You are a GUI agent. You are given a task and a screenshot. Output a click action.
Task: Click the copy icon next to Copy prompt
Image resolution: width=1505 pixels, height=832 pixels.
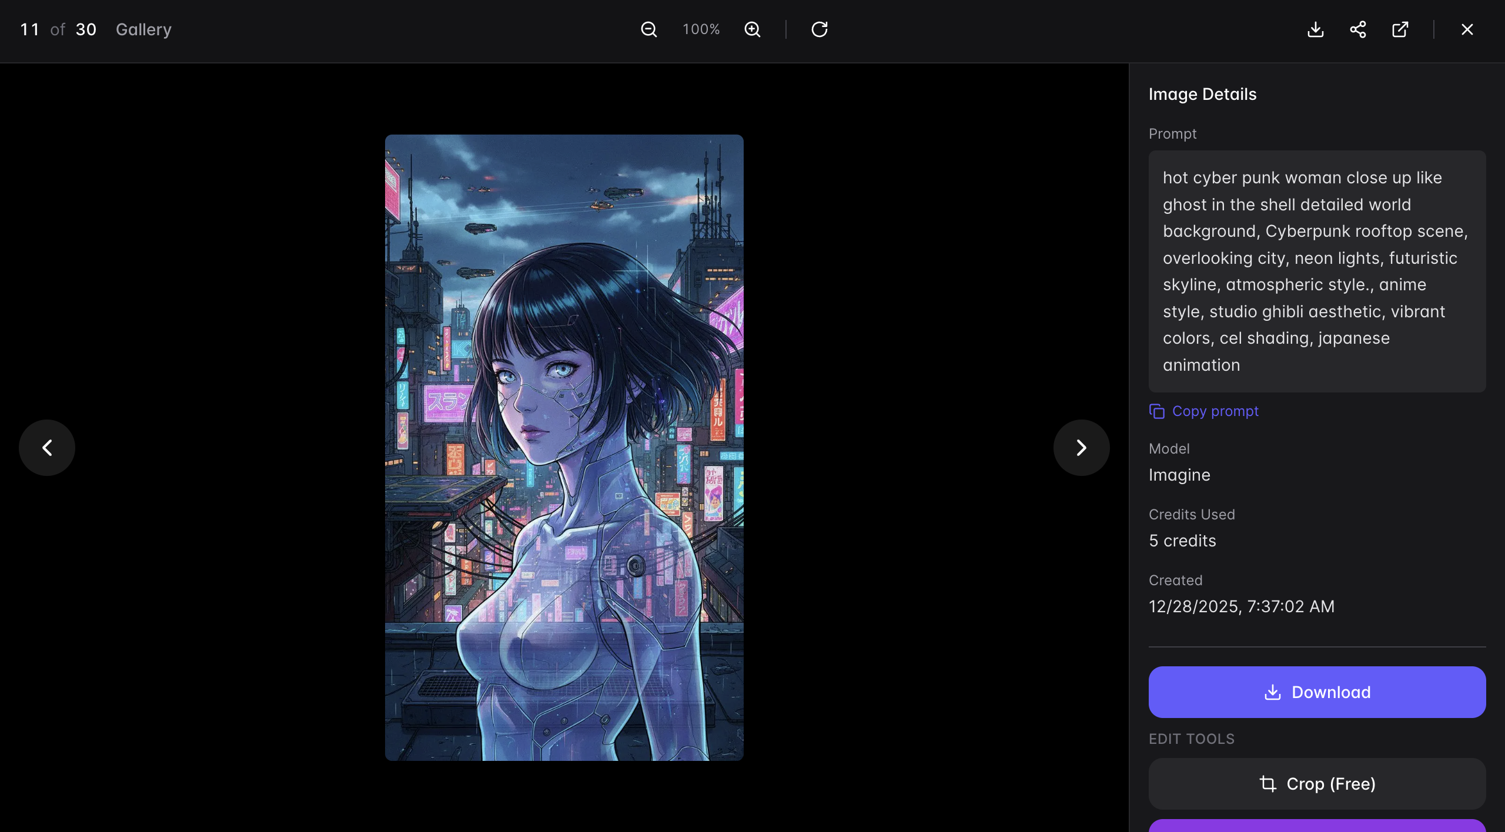click(x=1157, y=411)
